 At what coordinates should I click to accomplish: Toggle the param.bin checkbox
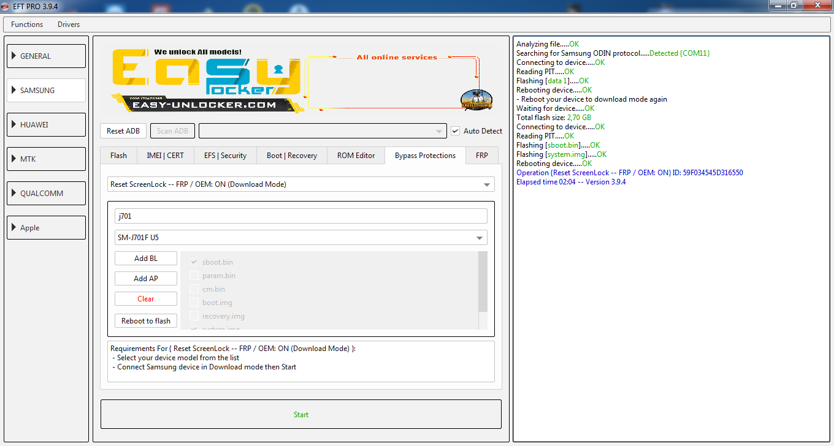[x=194, y=276]
